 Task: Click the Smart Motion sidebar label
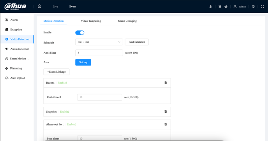click(x=19, y=59)
